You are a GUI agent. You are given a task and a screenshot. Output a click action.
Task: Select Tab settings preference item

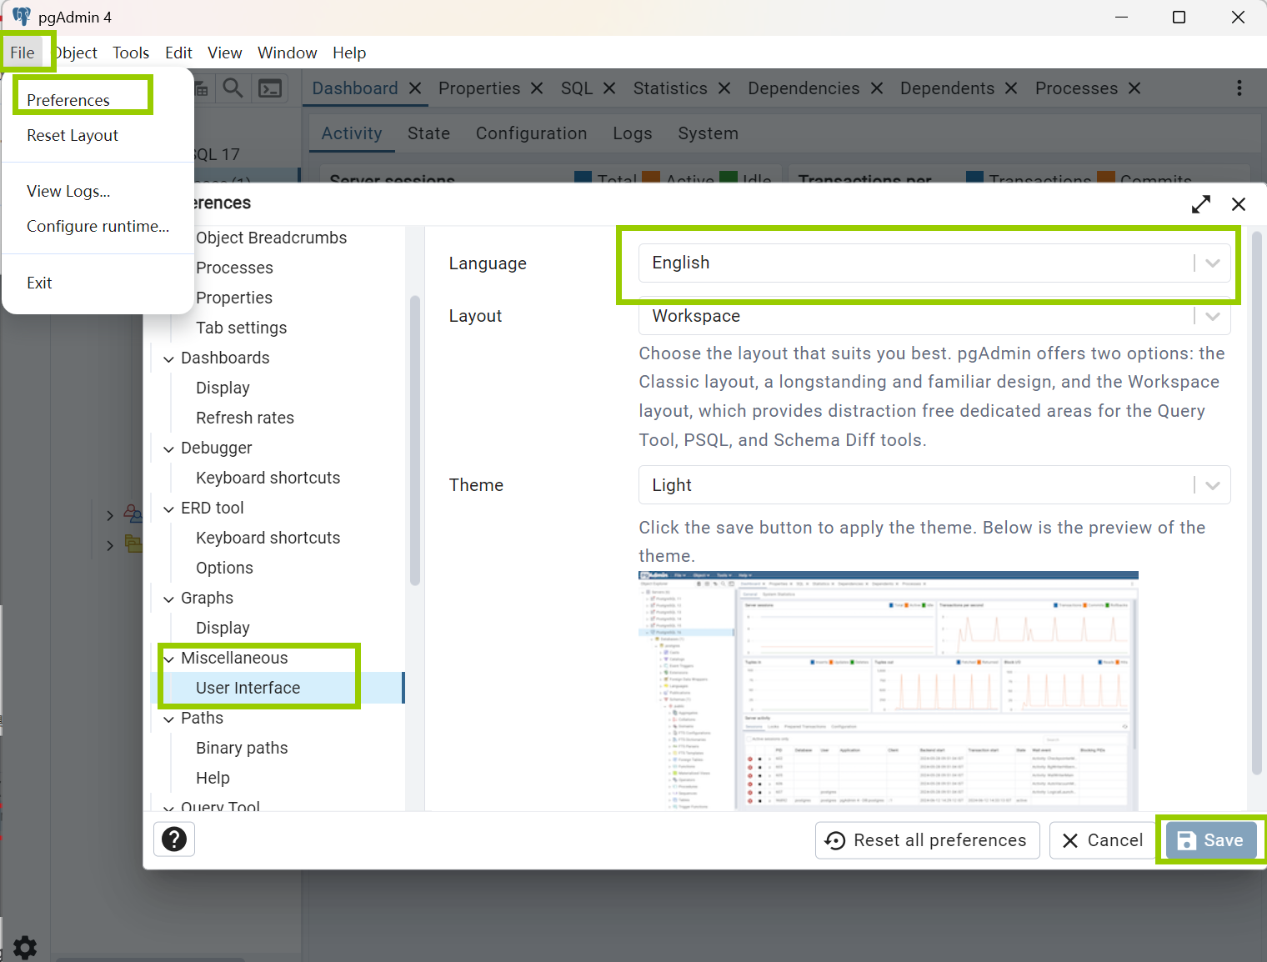[241, 328]
